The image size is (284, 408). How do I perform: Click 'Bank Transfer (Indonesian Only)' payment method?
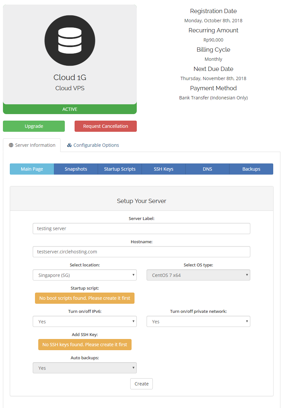coord(213,98)
